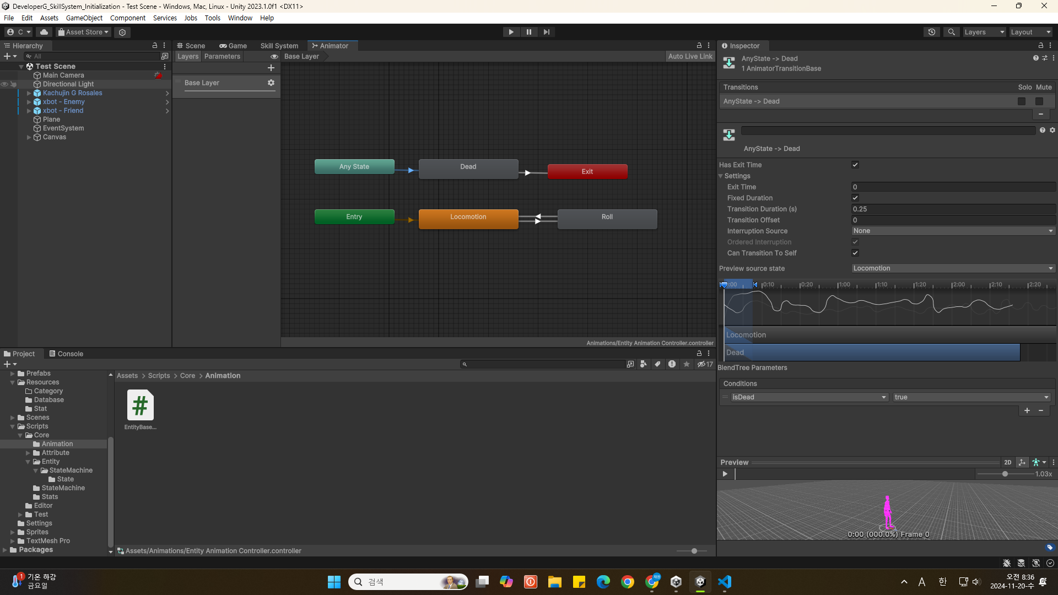Open the Inspector help icon
Screen dimensions: 1058x595
click(x=1035, y=58)
